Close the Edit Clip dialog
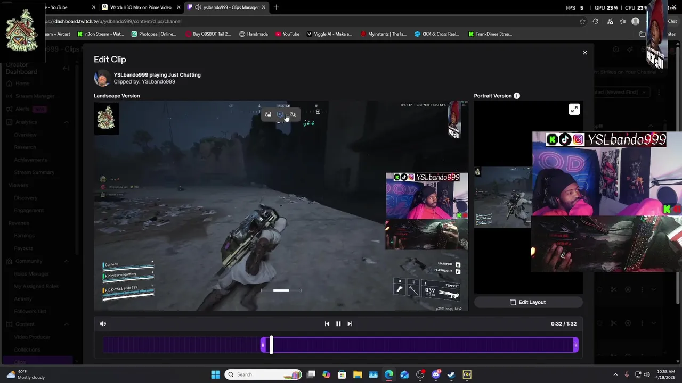The width and height of the screenshot is (682, 383). point(584,52)
